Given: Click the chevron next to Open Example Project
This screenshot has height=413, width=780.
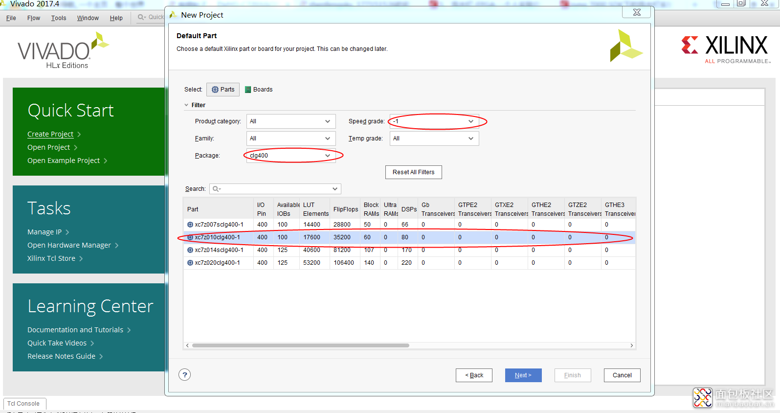Looking at the screenshot, I should [106, 161].
